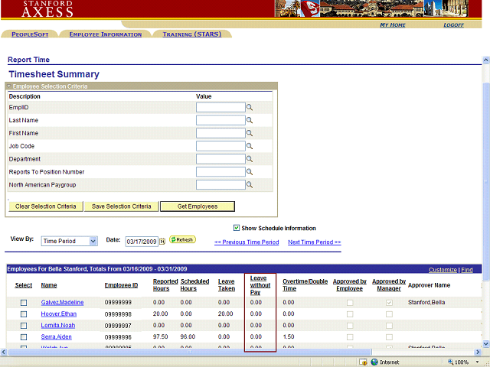Screen dimensions: 490x367
Task: Click into the EmplID input field
Action: (x=220, y=108)
